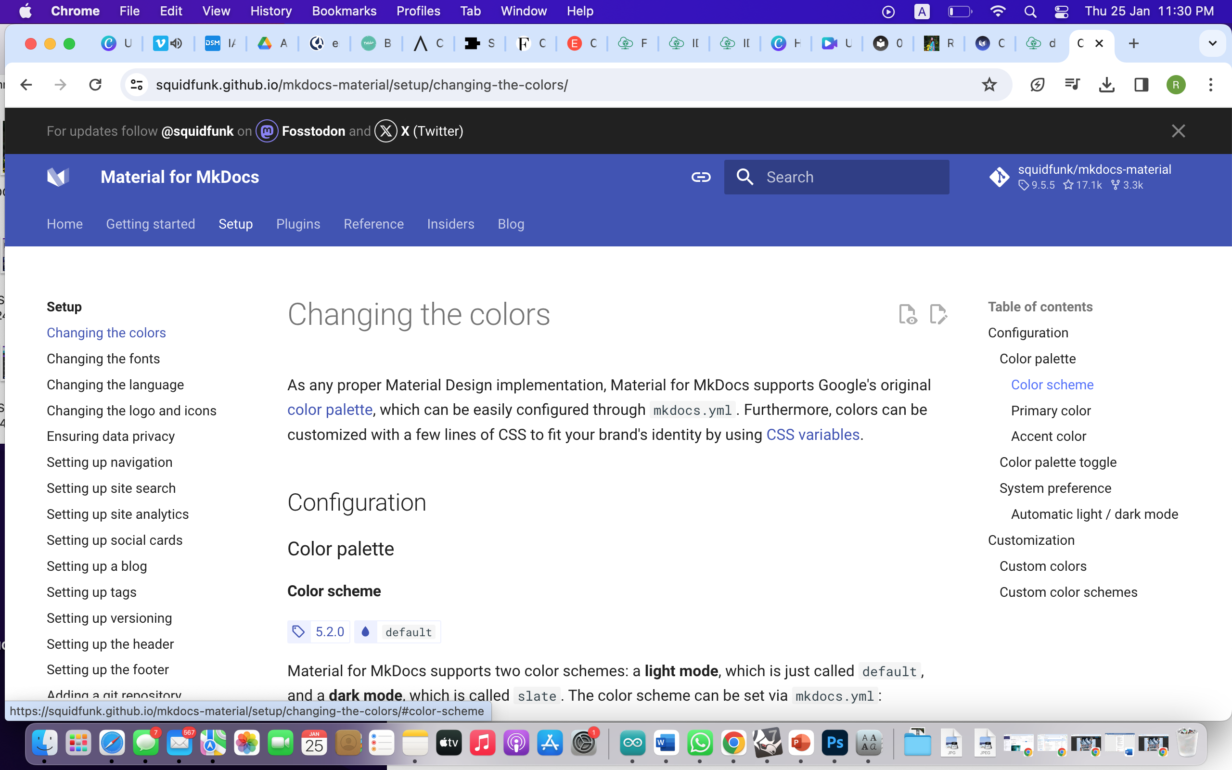Close the Fosstodon/Twitter notification banner
Image resolution: width=1232 pixels, height=770 pixels.
1179,130
